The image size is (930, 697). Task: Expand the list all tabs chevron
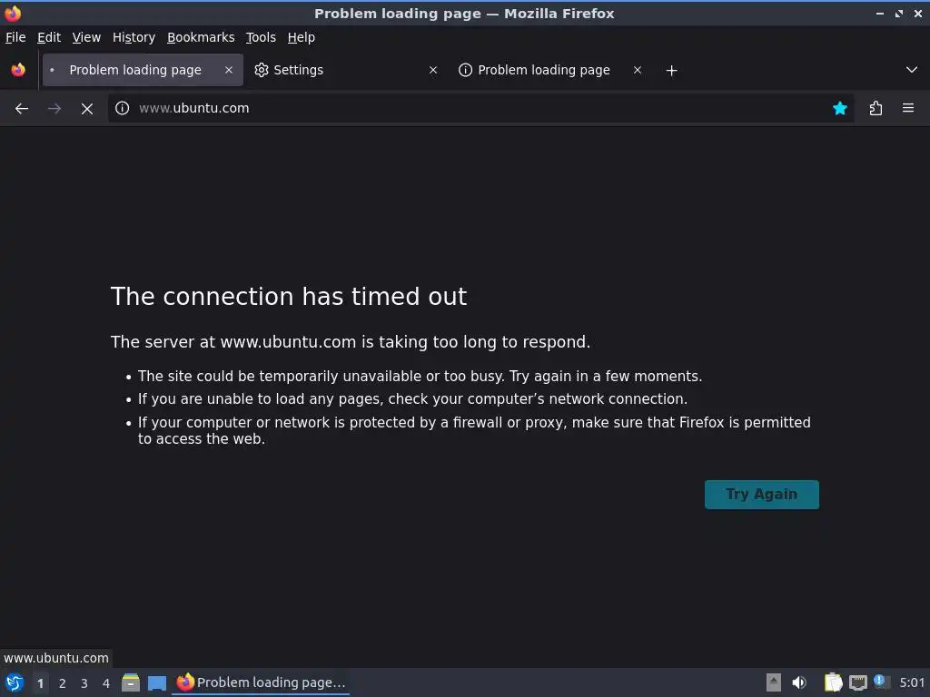pyautogui.click(x=912, y=70)
